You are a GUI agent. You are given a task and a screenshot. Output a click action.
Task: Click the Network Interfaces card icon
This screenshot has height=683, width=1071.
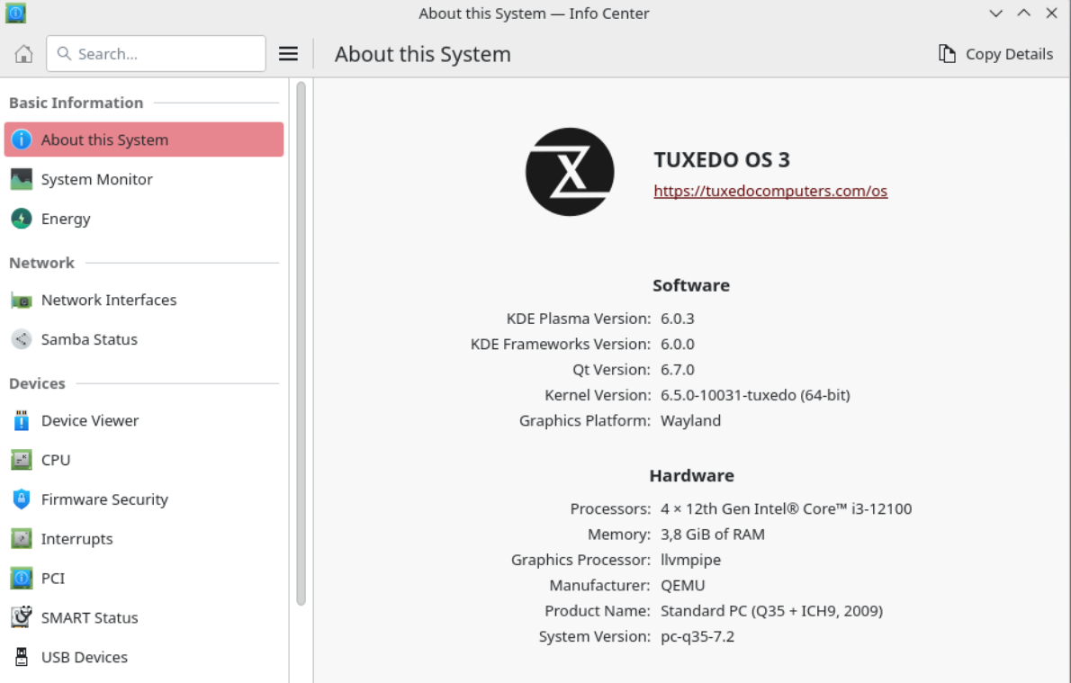[22, 301]
